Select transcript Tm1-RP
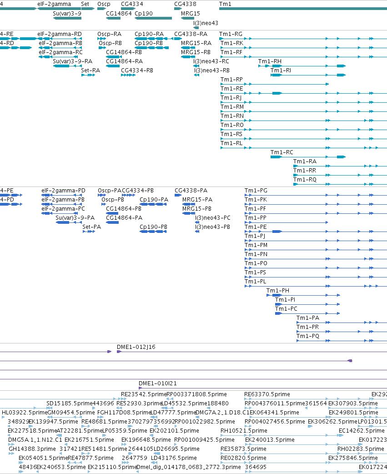This screenshot has height=474, width=387. click(275, 84)
